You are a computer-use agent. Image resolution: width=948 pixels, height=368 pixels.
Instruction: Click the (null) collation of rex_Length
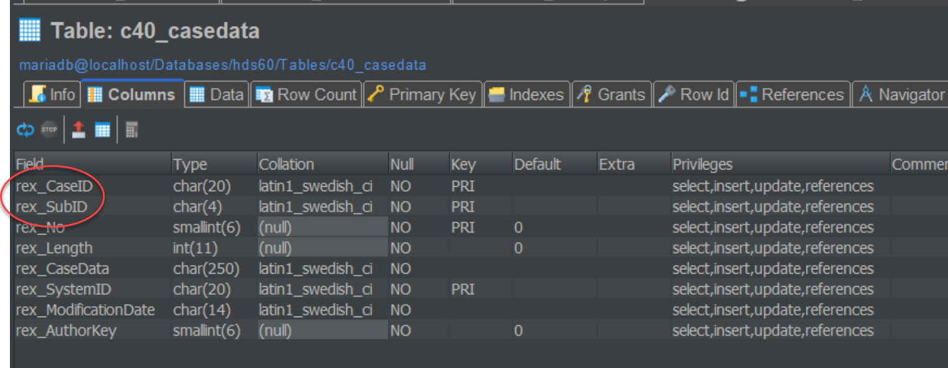[x=323, y=248]
